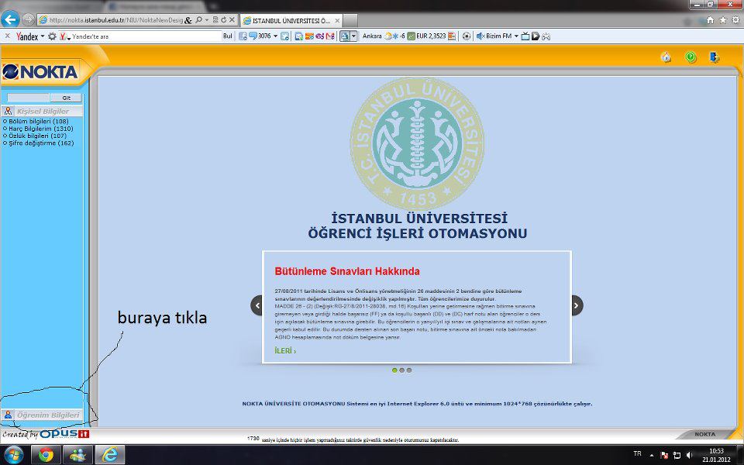Click the system tray volume icon

pos(690,455)
